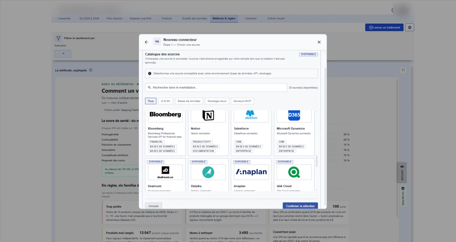The height and width of the screenshot is (242, 456).
Task: Click the ENTERPRISE tag on Microsoft Dynamics card
Action: 286,151
